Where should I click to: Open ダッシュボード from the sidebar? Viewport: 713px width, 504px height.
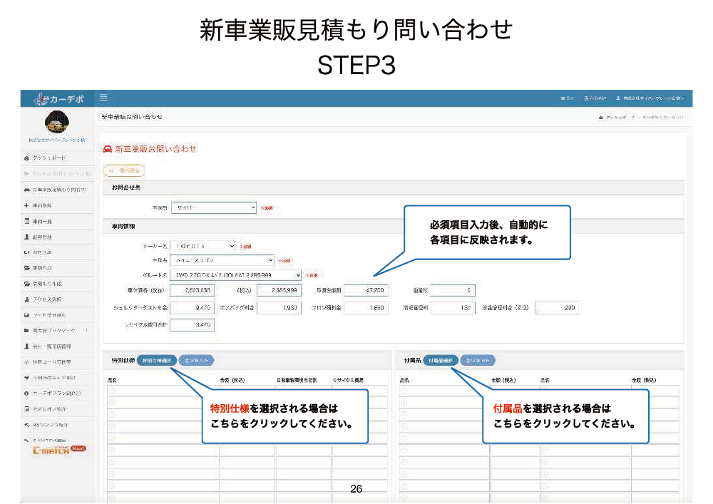tap(50, 158)
